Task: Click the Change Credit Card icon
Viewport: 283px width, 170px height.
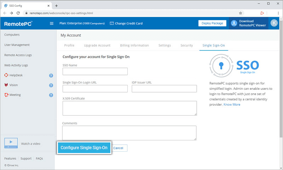Action: coord(112,23)
